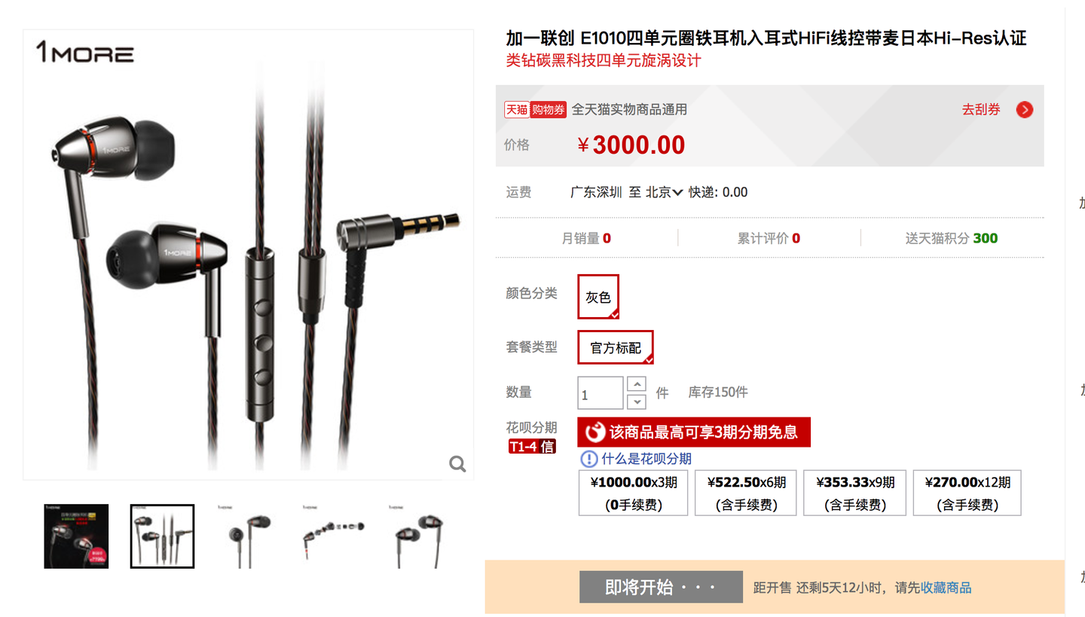1085x617 pixels.
Task: Click the 月销量 monthly sales item
Action: click(586, 239)
